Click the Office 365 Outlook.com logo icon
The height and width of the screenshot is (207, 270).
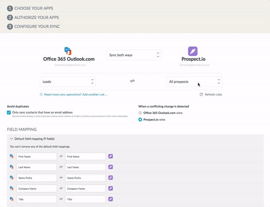click(x=68, y=51)
